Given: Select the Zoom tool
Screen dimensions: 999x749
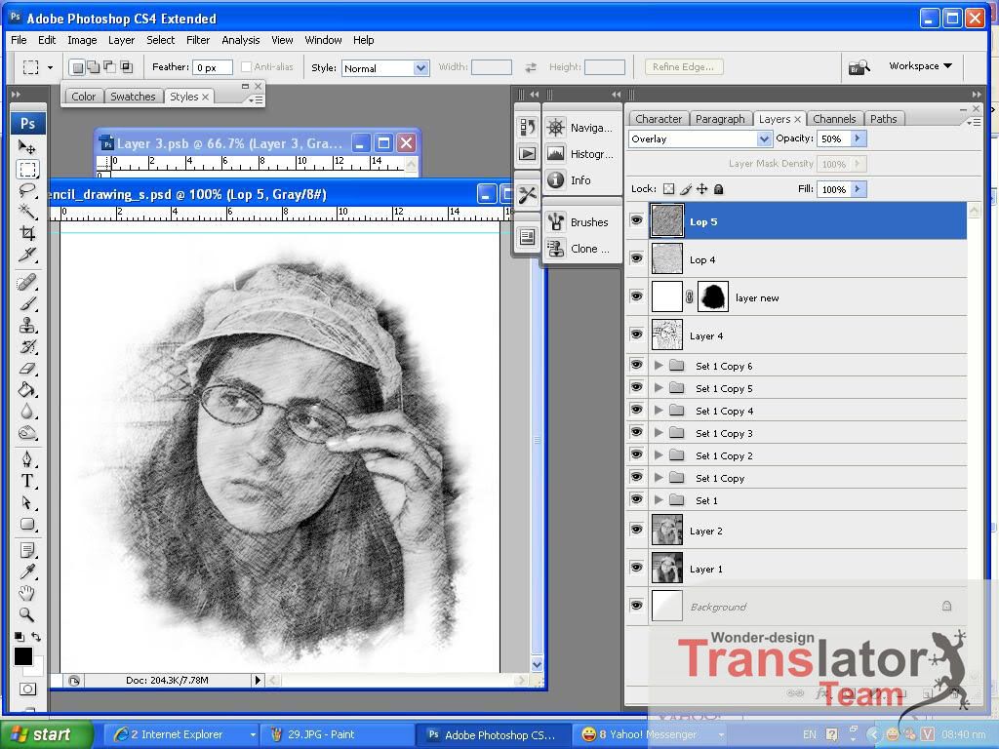Looking at the screenshot, I should (x=27, y=614).
